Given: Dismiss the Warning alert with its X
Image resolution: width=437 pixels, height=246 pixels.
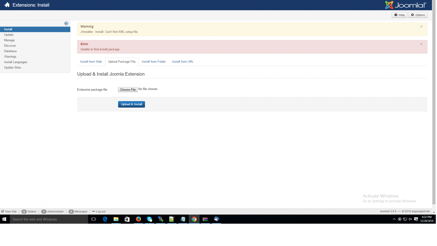Looking at the screenshot, I should (421, 27).
